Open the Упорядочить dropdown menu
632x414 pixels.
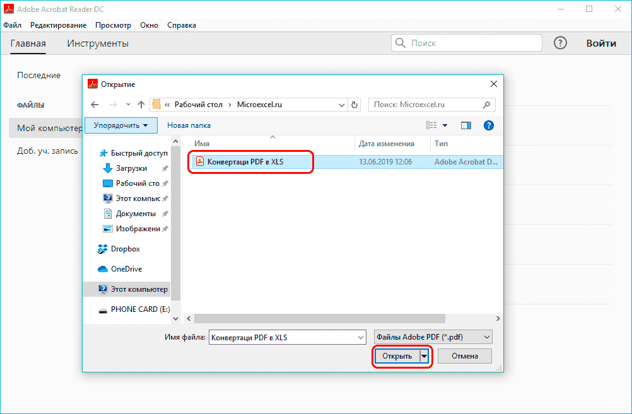click(120, 125)
